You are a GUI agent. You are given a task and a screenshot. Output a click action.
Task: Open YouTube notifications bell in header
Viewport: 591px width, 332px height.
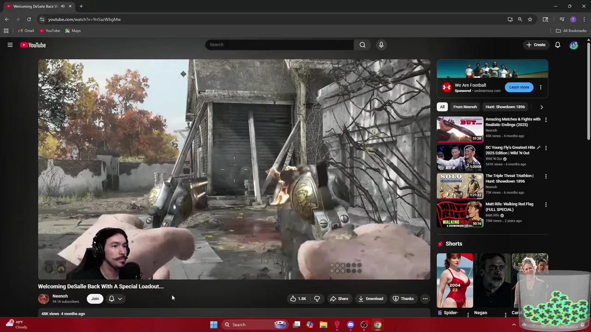click(x=558, y=45)
